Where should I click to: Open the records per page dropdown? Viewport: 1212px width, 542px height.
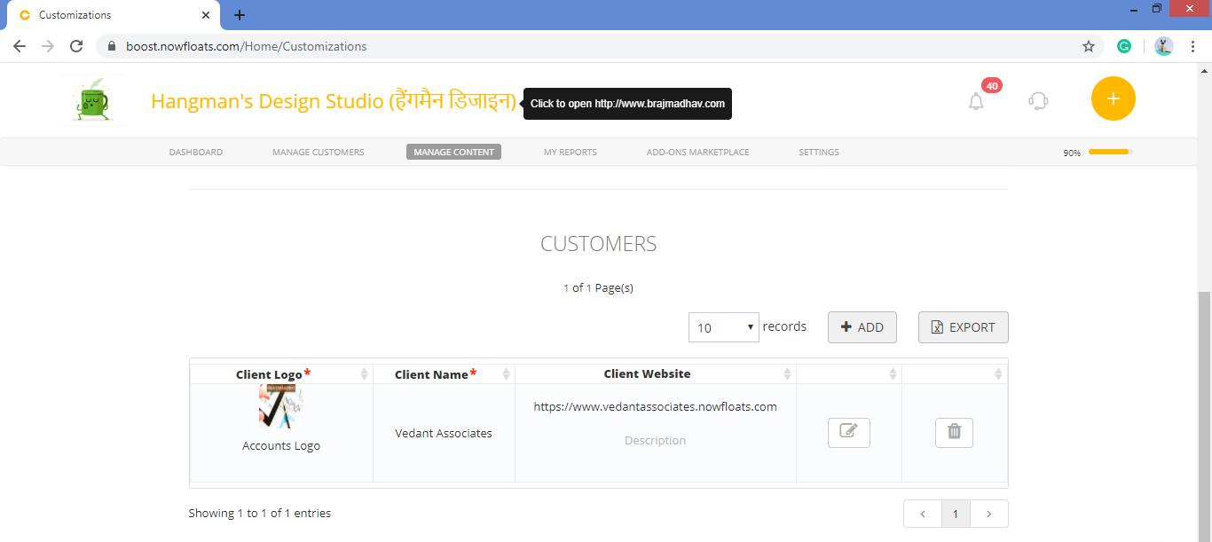pyautogui.click(x=724, y=327)
